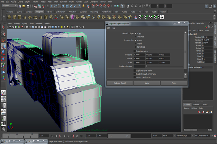Select the arrow Select tool in toolbox
The width and height of the screenshot is (217, 144).
pos(3,27)
